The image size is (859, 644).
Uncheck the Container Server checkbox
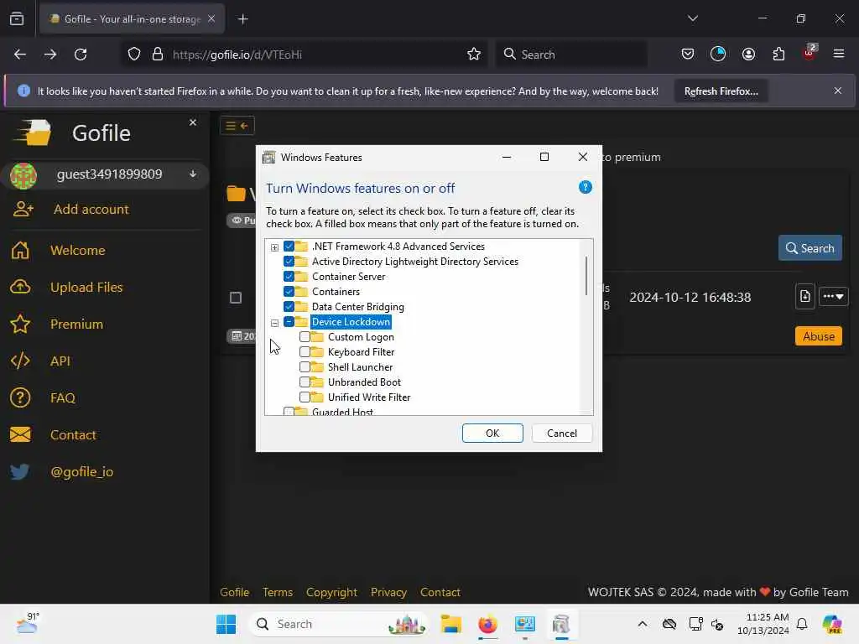tap(289, 277)
